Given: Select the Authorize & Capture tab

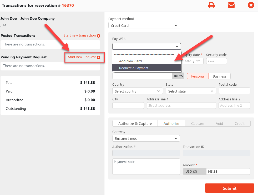Looking at the screenshot, I should click(135, 124).
